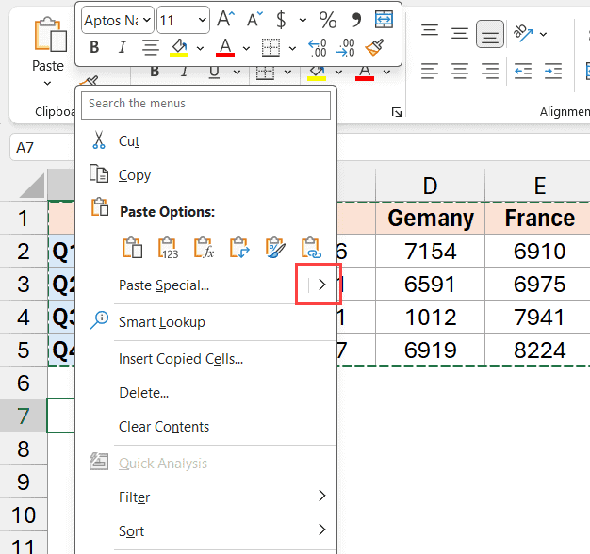
Task: Toggle Bold in the mini toolbar
Action: tap(94, 47)
